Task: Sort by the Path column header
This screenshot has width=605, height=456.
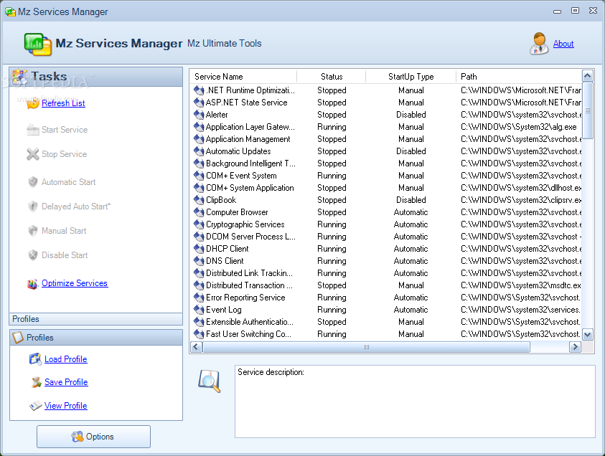Action: coord(519,77)
